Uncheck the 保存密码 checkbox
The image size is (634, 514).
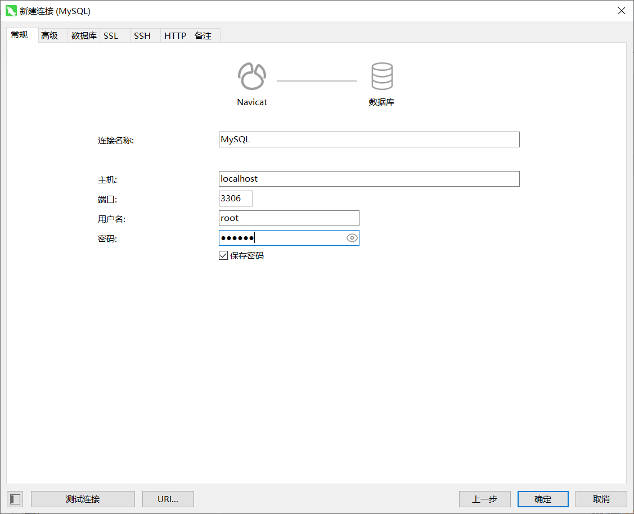(223, 256)
